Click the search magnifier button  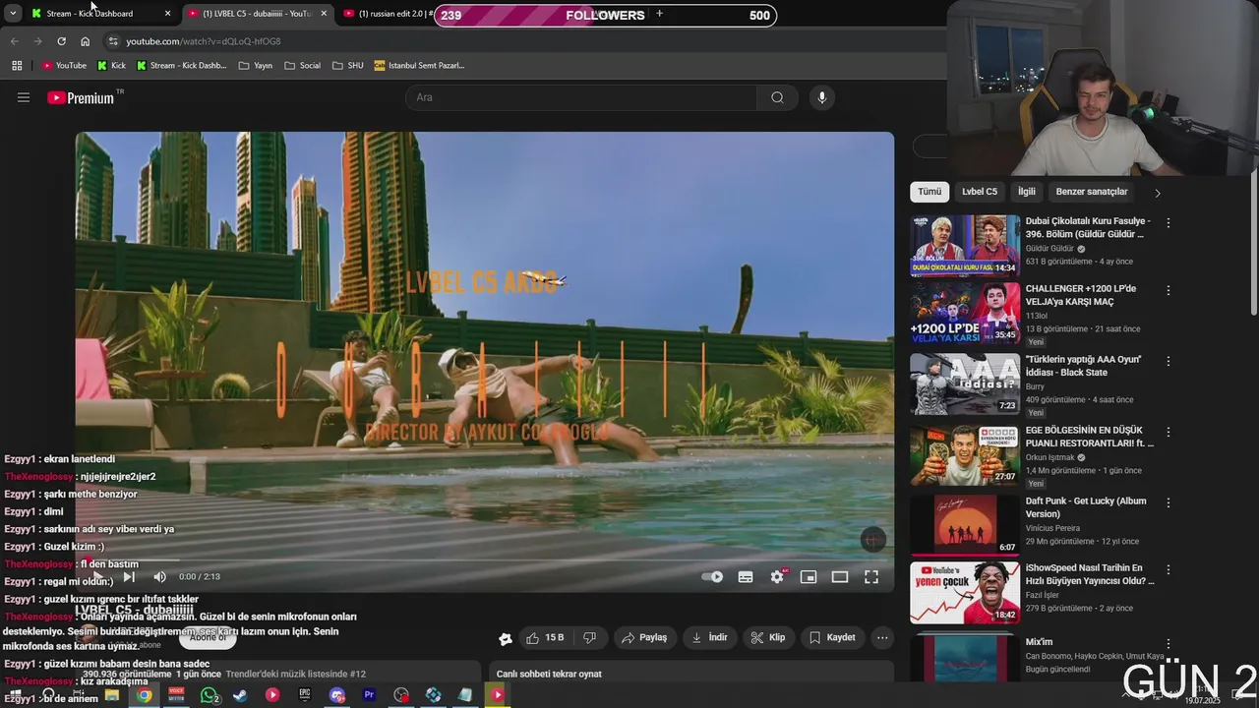click(777, 97)
